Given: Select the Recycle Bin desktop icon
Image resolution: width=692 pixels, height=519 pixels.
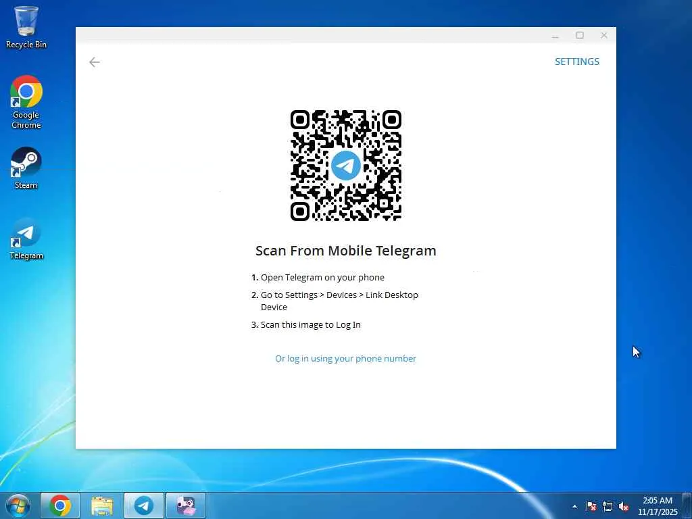Looking at the screenshot, I should 26,27.
